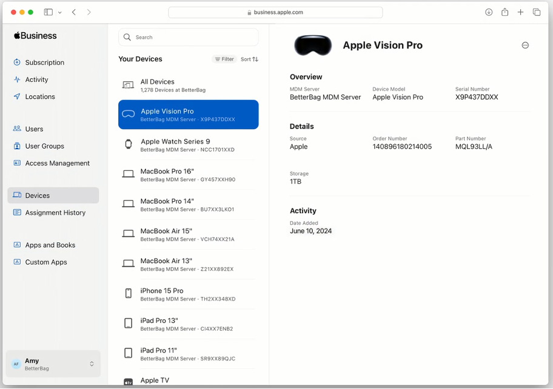Open the Safari Share button
The height and width of the screenshot is (389, 553).
click(x=504, y=12)
